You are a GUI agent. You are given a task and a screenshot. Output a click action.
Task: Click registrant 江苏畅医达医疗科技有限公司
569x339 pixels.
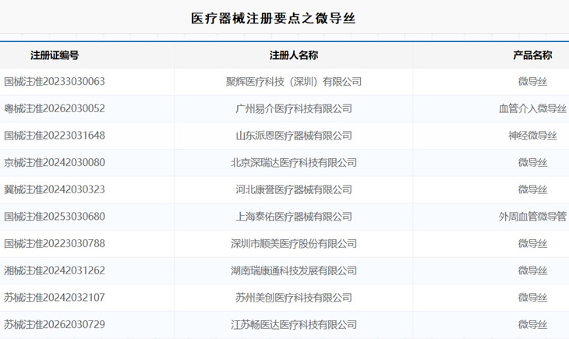tap(294, 324)
